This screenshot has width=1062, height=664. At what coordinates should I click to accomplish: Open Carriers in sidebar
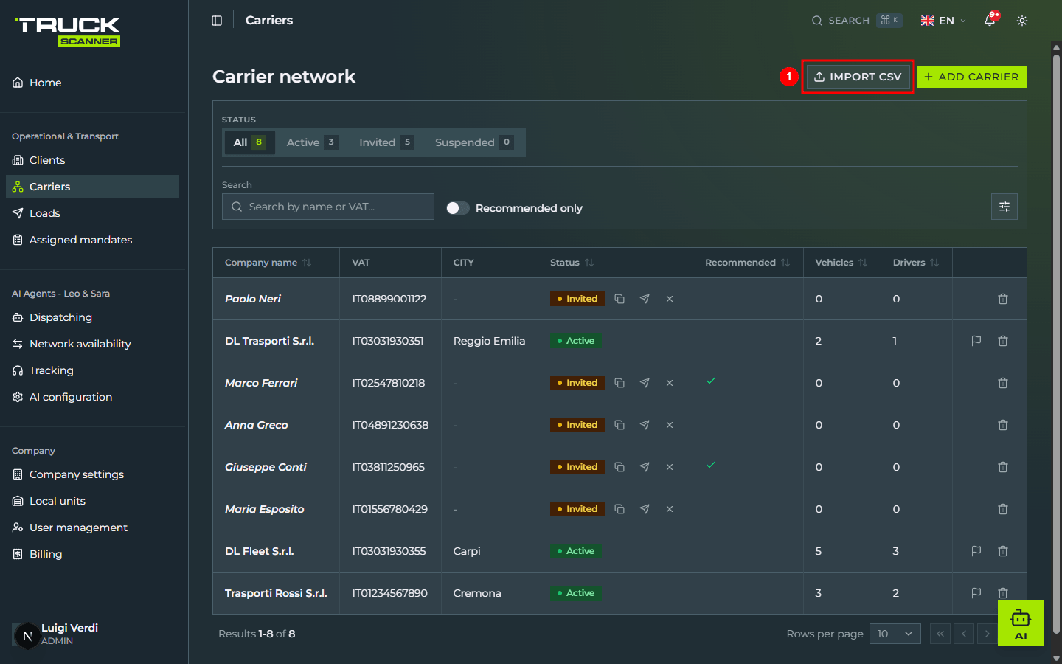(92, 187)
